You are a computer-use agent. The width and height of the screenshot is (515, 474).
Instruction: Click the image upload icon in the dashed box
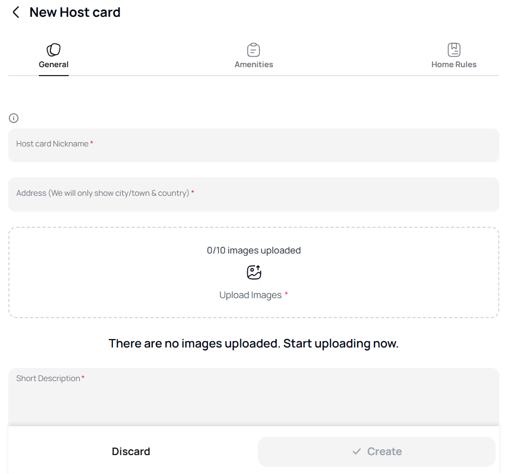pos(254,272)
